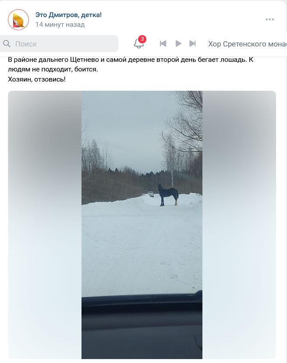Start playback with the play icon
The height and width of the screenshot is (363, 287).
[178, 43]
